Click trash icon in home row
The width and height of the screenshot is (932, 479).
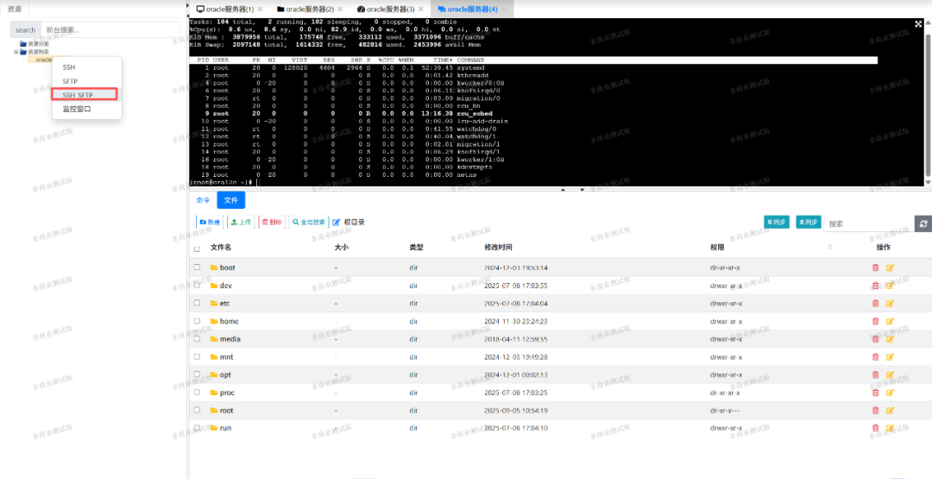[875, 321]
